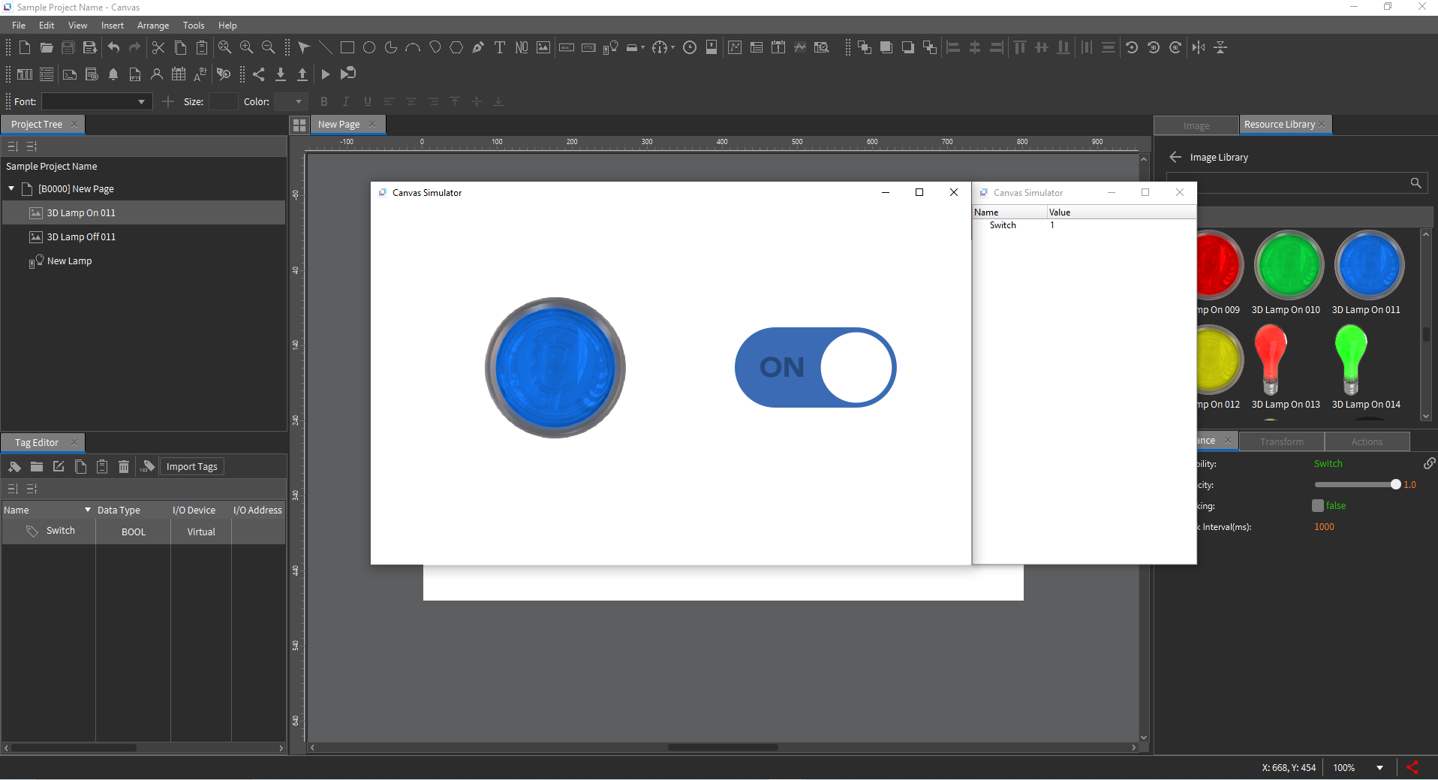
Task: Click the add new tag icon
Action: 14,467
